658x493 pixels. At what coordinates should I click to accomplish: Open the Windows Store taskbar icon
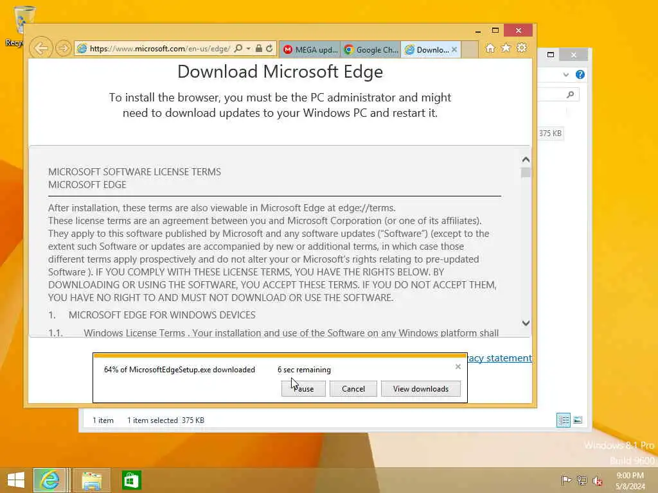131,480
